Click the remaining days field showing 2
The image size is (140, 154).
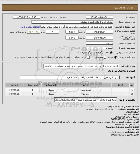pyautogui.click(x=52, y=32)
